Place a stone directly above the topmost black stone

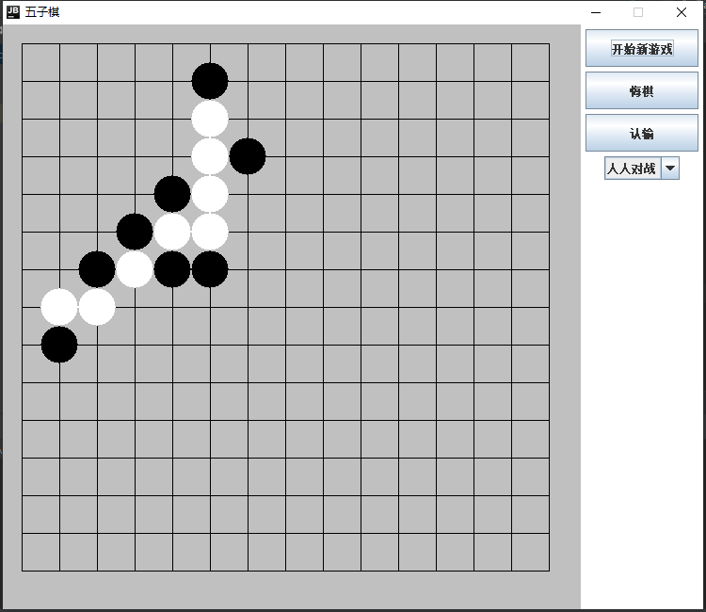tap(210, 43)
